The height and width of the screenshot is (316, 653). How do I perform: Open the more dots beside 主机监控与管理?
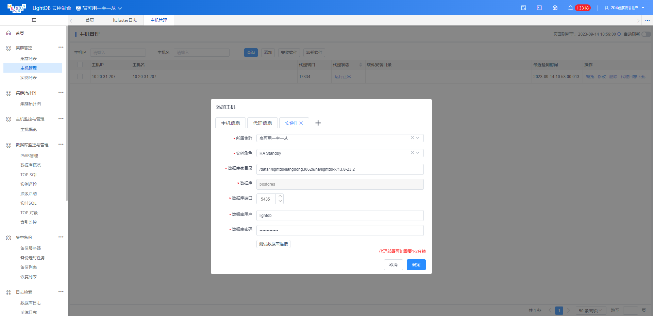pyautogui.click(x=61, y=118)
